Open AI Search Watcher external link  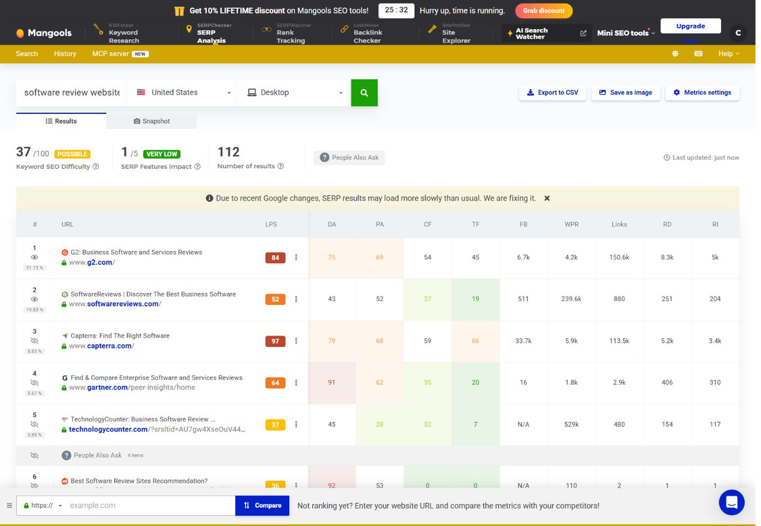[x=546, y=33]
